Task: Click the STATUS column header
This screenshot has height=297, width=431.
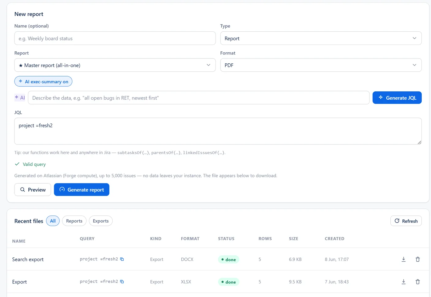Action: click(x=226, y=239)
